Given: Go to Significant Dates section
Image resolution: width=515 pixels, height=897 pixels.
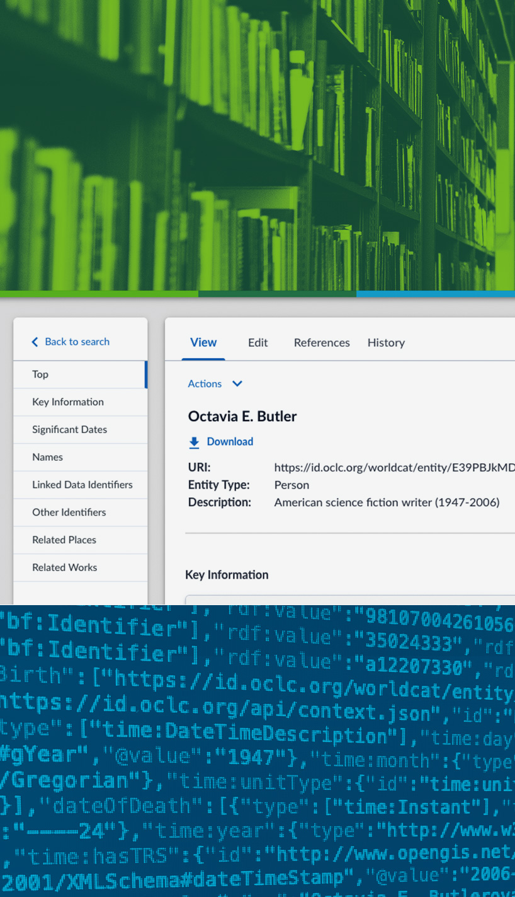Looking at the screenshot, I should point(69,429).
